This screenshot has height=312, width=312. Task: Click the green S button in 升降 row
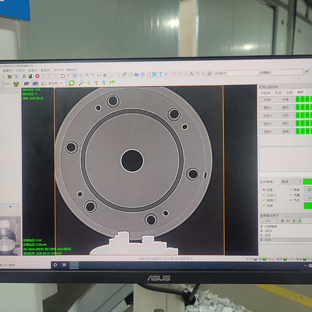(x=298, y=99)
